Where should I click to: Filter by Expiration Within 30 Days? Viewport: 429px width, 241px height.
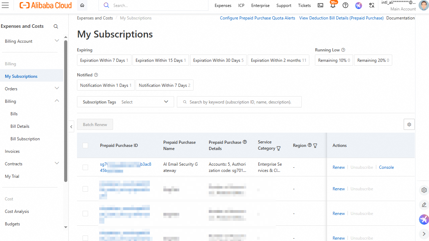(218, 60)
